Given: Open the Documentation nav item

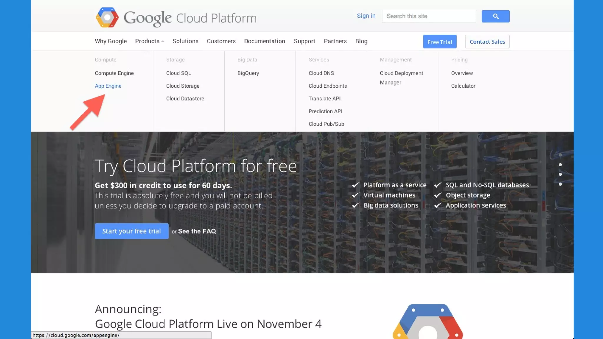Looking at the screenshot, I should pyautogui.click(x=264, y=41).
